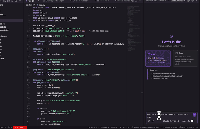Viewport: 200px width, 129px height.
Task: Close the 'Help me add a new API' tab
Action: click(x=169, y=1)
